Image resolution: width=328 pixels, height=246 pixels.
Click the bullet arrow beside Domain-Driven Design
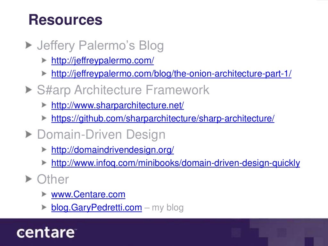[x=29, y=134]
